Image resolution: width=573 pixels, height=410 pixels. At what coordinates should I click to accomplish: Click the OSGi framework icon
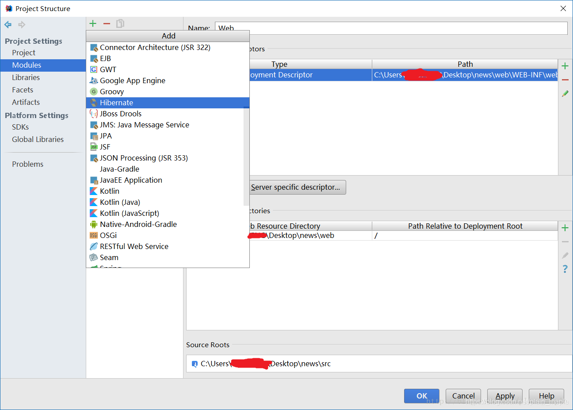coord(94,235)
